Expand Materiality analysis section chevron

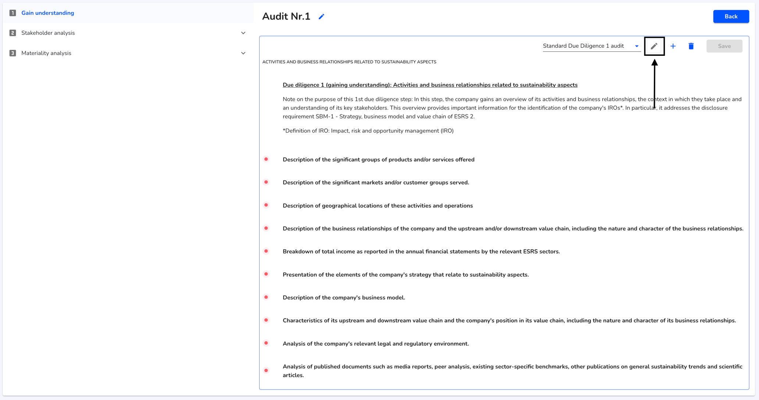pos(243,53)
